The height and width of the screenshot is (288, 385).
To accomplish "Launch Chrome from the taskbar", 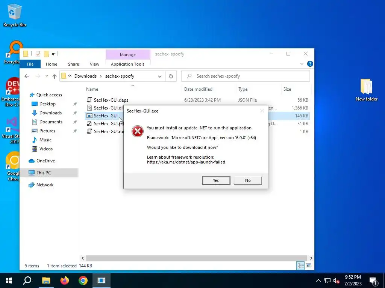I will (83, 280).
